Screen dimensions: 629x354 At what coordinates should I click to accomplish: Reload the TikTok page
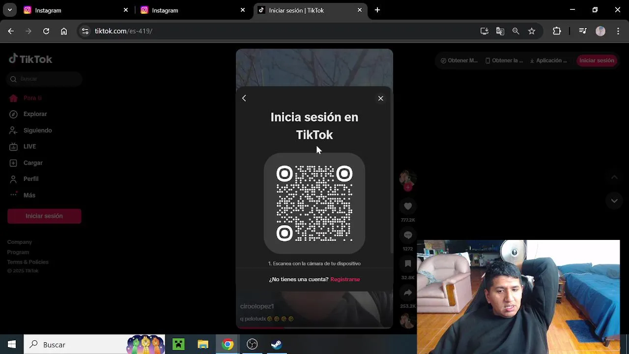click(46, 31)
